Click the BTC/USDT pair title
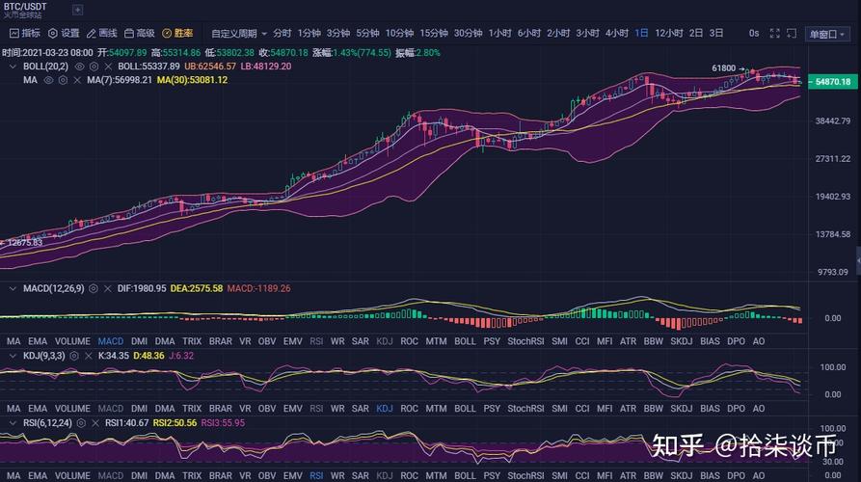Image resolution: width=861 pixels, height=482 pixels. (x=25, y=7)
